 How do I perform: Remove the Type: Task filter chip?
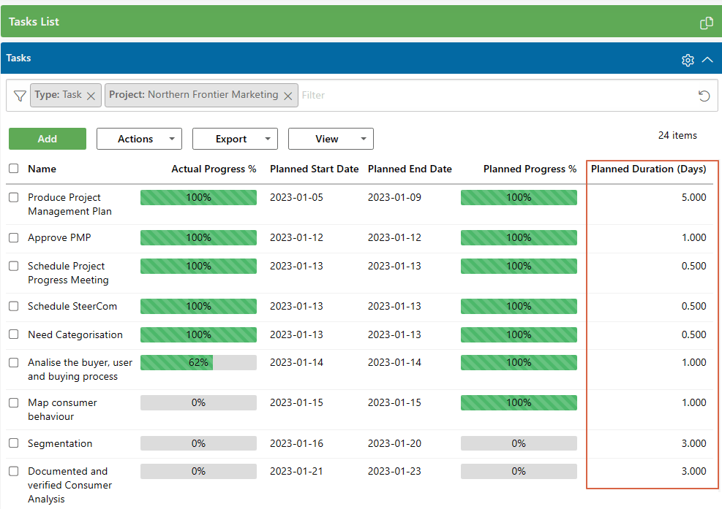click(91, 95)
